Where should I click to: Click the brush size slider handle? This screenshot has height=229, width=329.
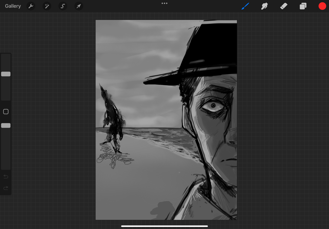coord(6,74)
